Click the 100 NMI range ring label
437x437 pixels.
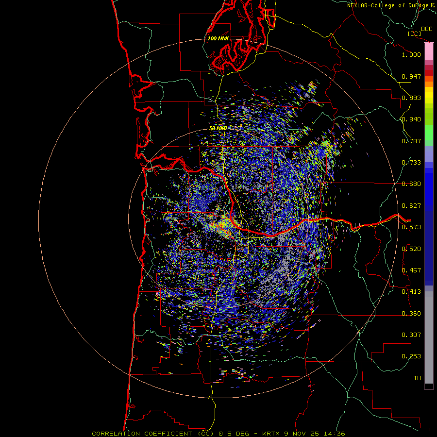(x=218, y=38)
